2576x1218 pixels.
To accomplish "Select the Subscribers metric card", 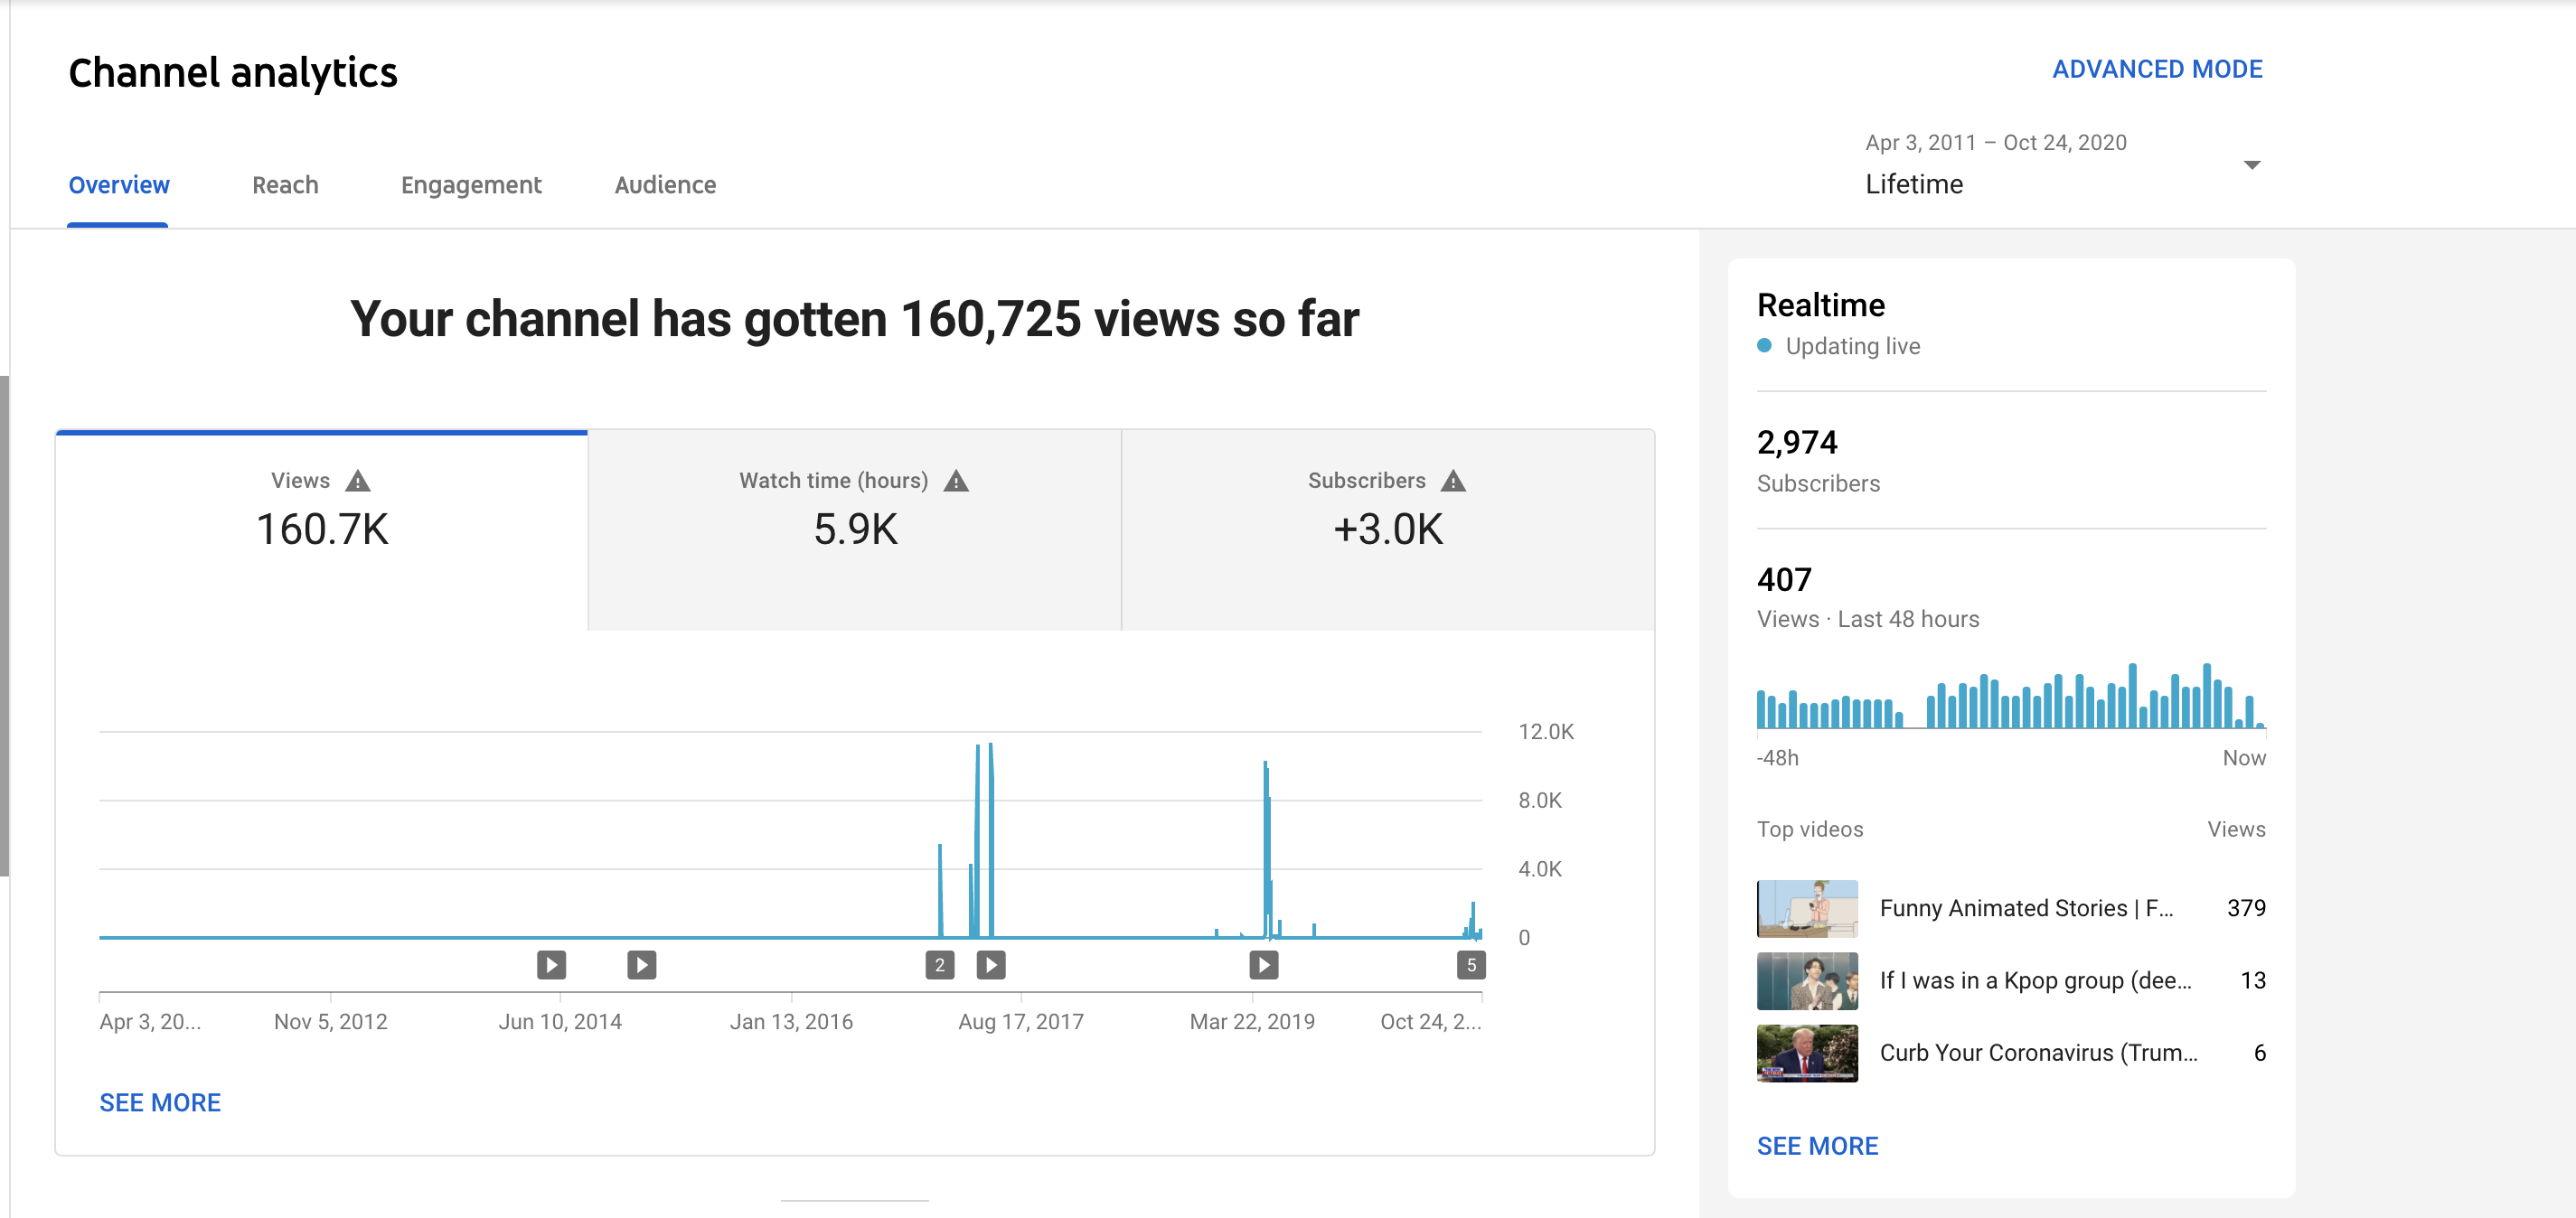I will point(1387,529).
